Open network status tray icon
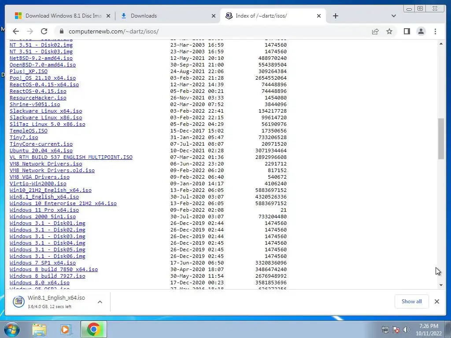Screen dimensions: 451x338 (x=385, y=330)
